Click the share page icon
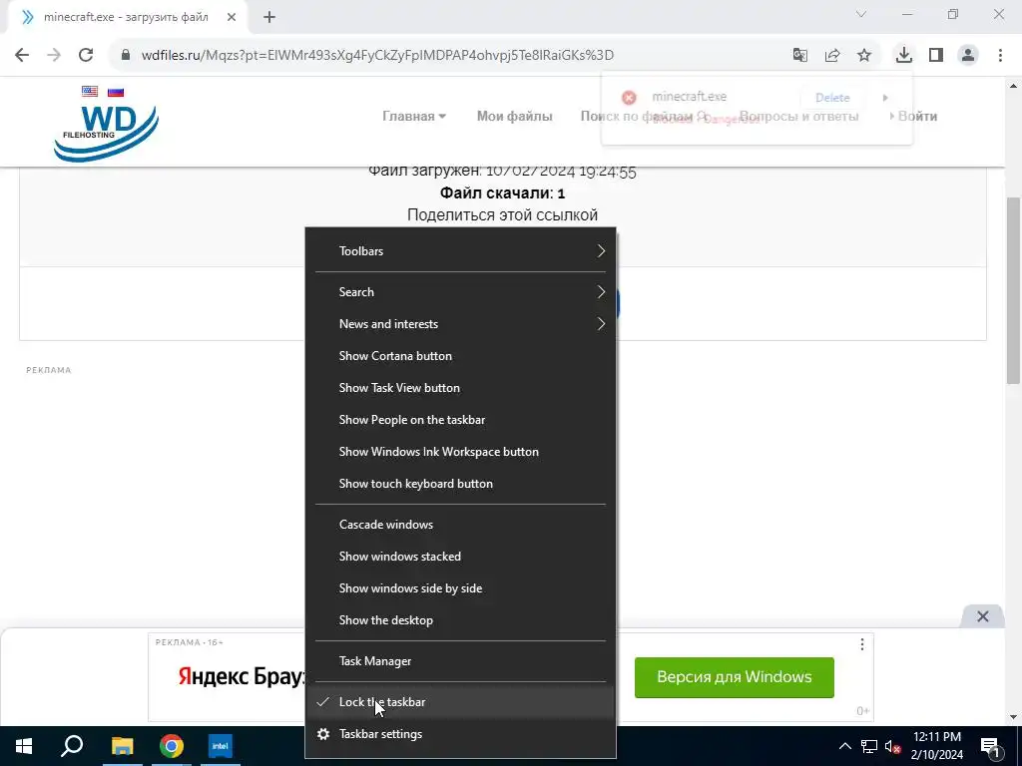1022x766 pixels. click(832, 56)
